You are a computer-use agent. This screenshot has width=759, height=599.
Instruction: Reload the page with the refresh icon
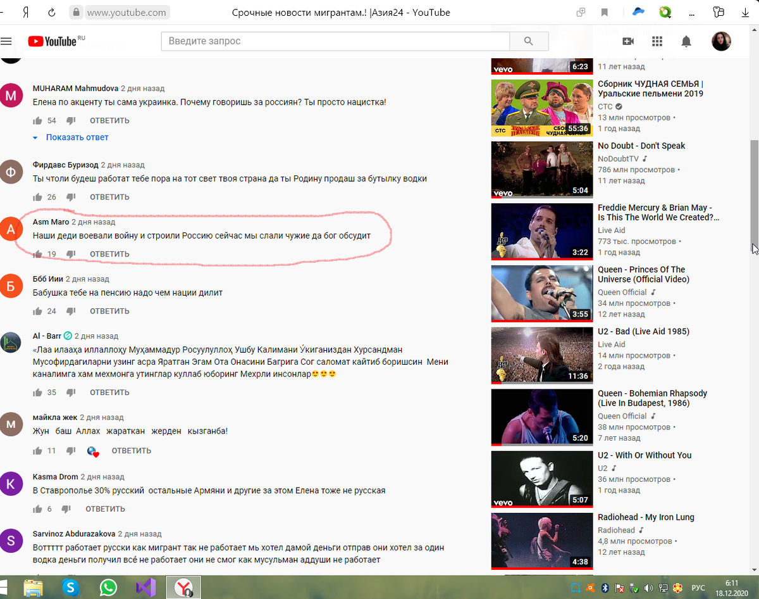[x=51, y=12]
